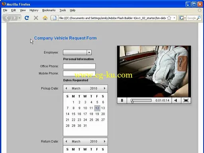Screen dimensions: 204x153
Task: Select March 17 in the Pickup Date calendar
Action: [85, 114]
